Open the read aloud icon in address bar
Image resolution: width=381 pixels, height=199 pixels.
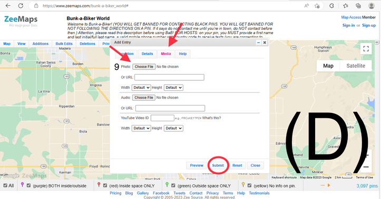click(x=307, y=6)
